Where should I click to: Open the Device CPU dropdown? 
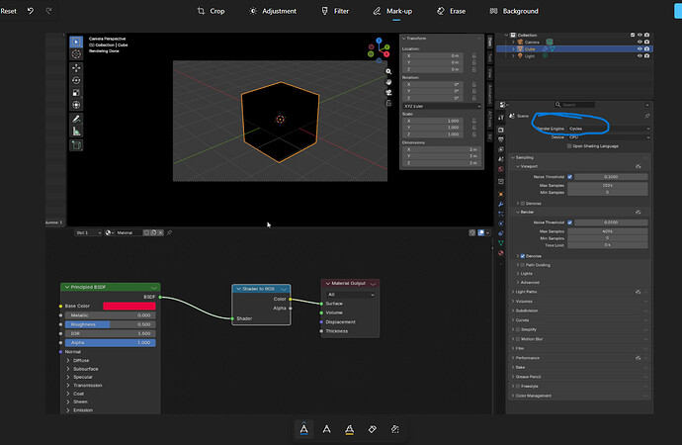609,137
